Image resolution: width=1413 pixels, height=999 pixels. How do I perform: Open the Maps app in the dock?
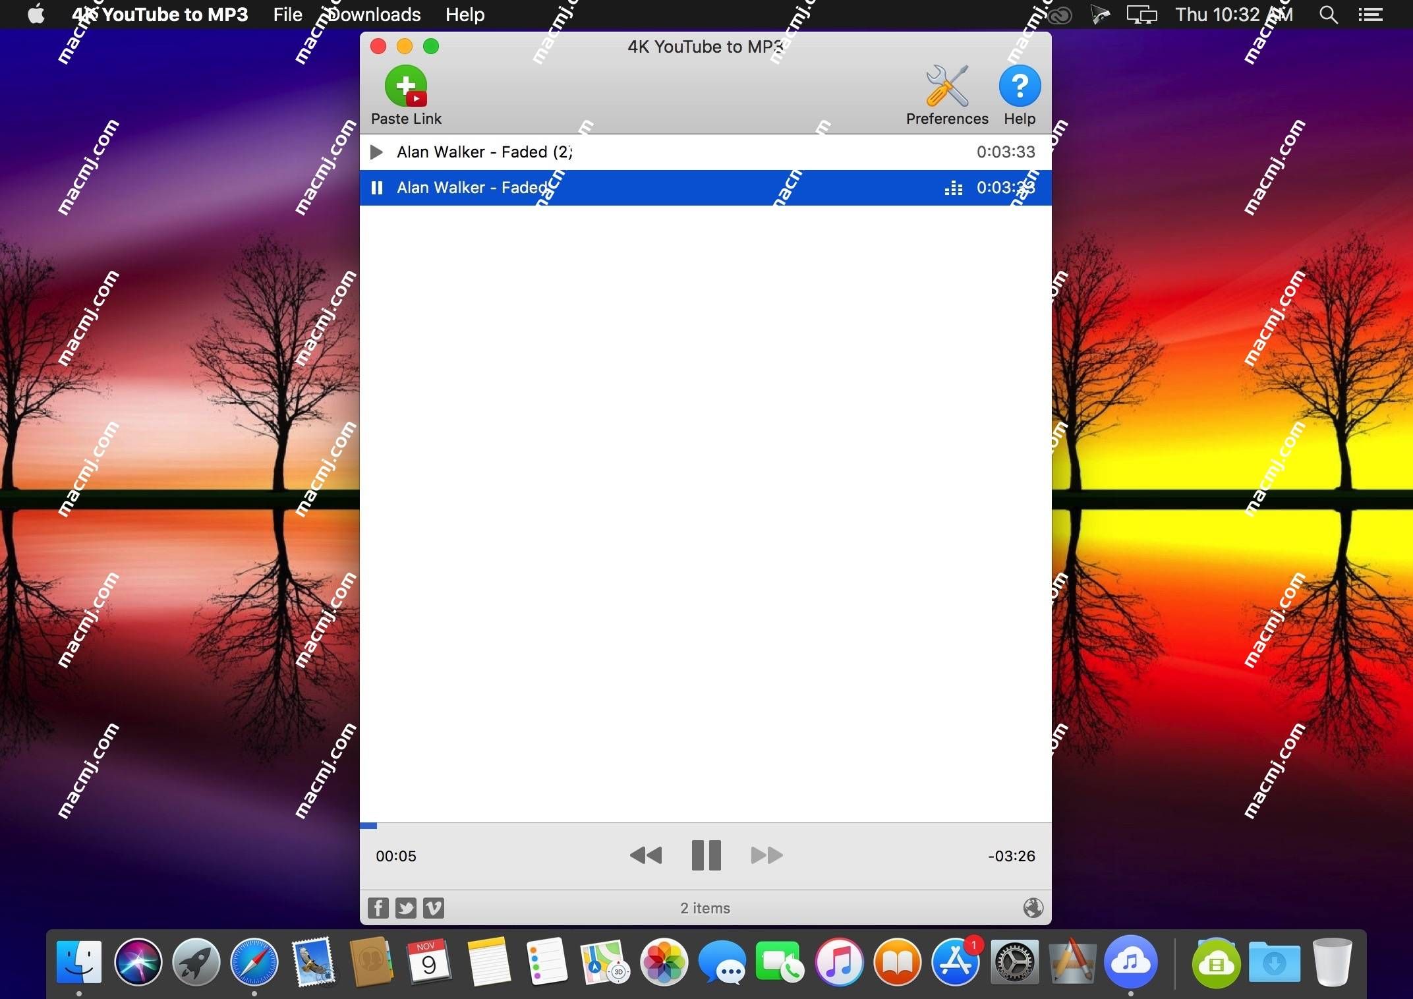[x=604, y=962]
